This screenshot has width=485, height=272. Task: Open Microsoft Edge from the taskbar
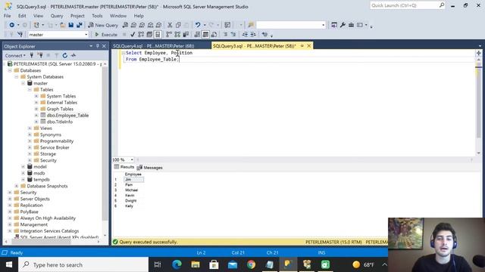tap(177, 264)
